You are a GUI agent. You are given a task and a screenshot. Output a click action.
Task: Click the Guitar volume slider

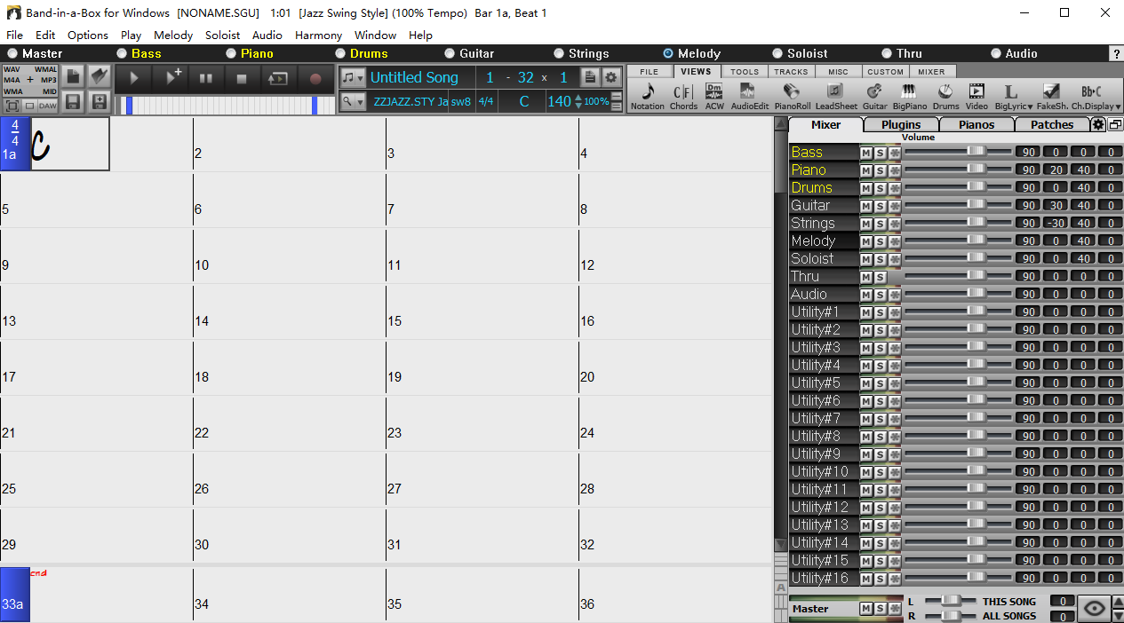pyautogui.click(x=976, y=205)
